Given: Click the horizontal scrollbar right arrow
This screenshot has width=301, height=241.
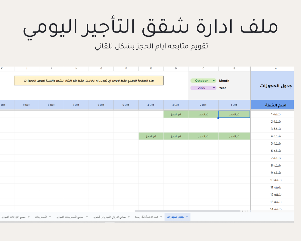Looking at the screenshot, I should tap(246, 211).
